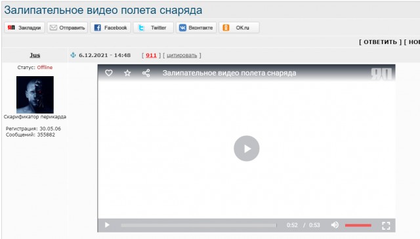Image resolution: width=420 pixels, height=239 pixels.
Task: Share via the Вконтакте button
Action: (196, 28)
